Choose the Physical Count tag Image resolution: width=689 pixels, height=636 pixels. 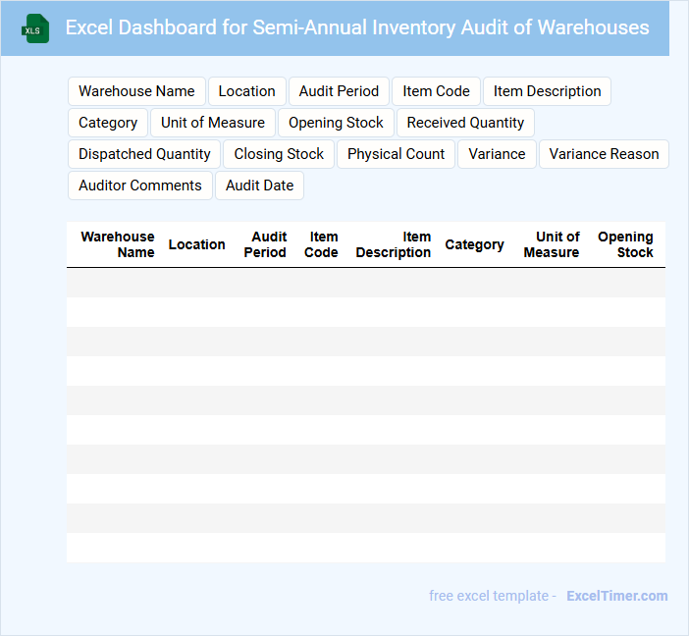pyautogui.click(x=396, y=154)
